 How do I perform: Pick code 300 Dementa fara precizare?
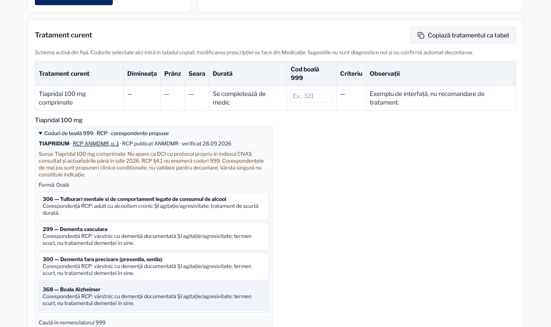tap(154, 266)
